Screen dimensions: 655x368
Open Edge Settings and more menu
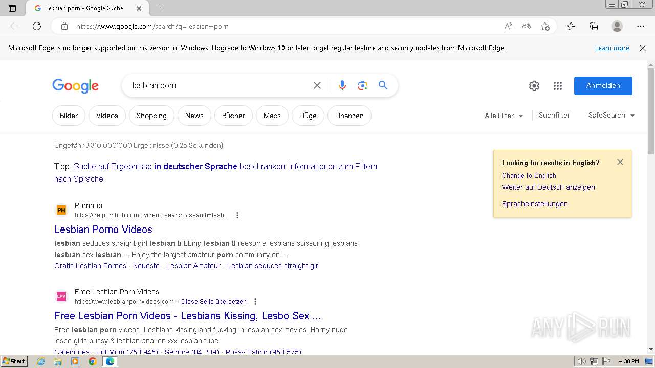[641, 26]
